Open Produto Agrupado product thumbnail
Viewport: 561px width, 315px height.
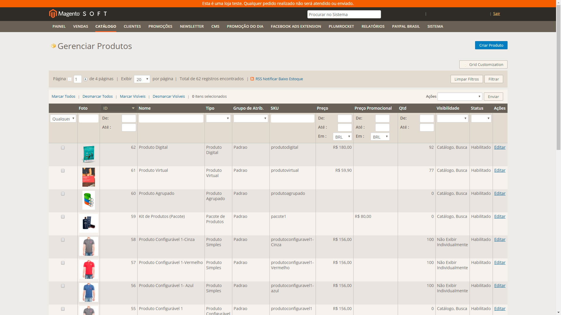[89, 200]
